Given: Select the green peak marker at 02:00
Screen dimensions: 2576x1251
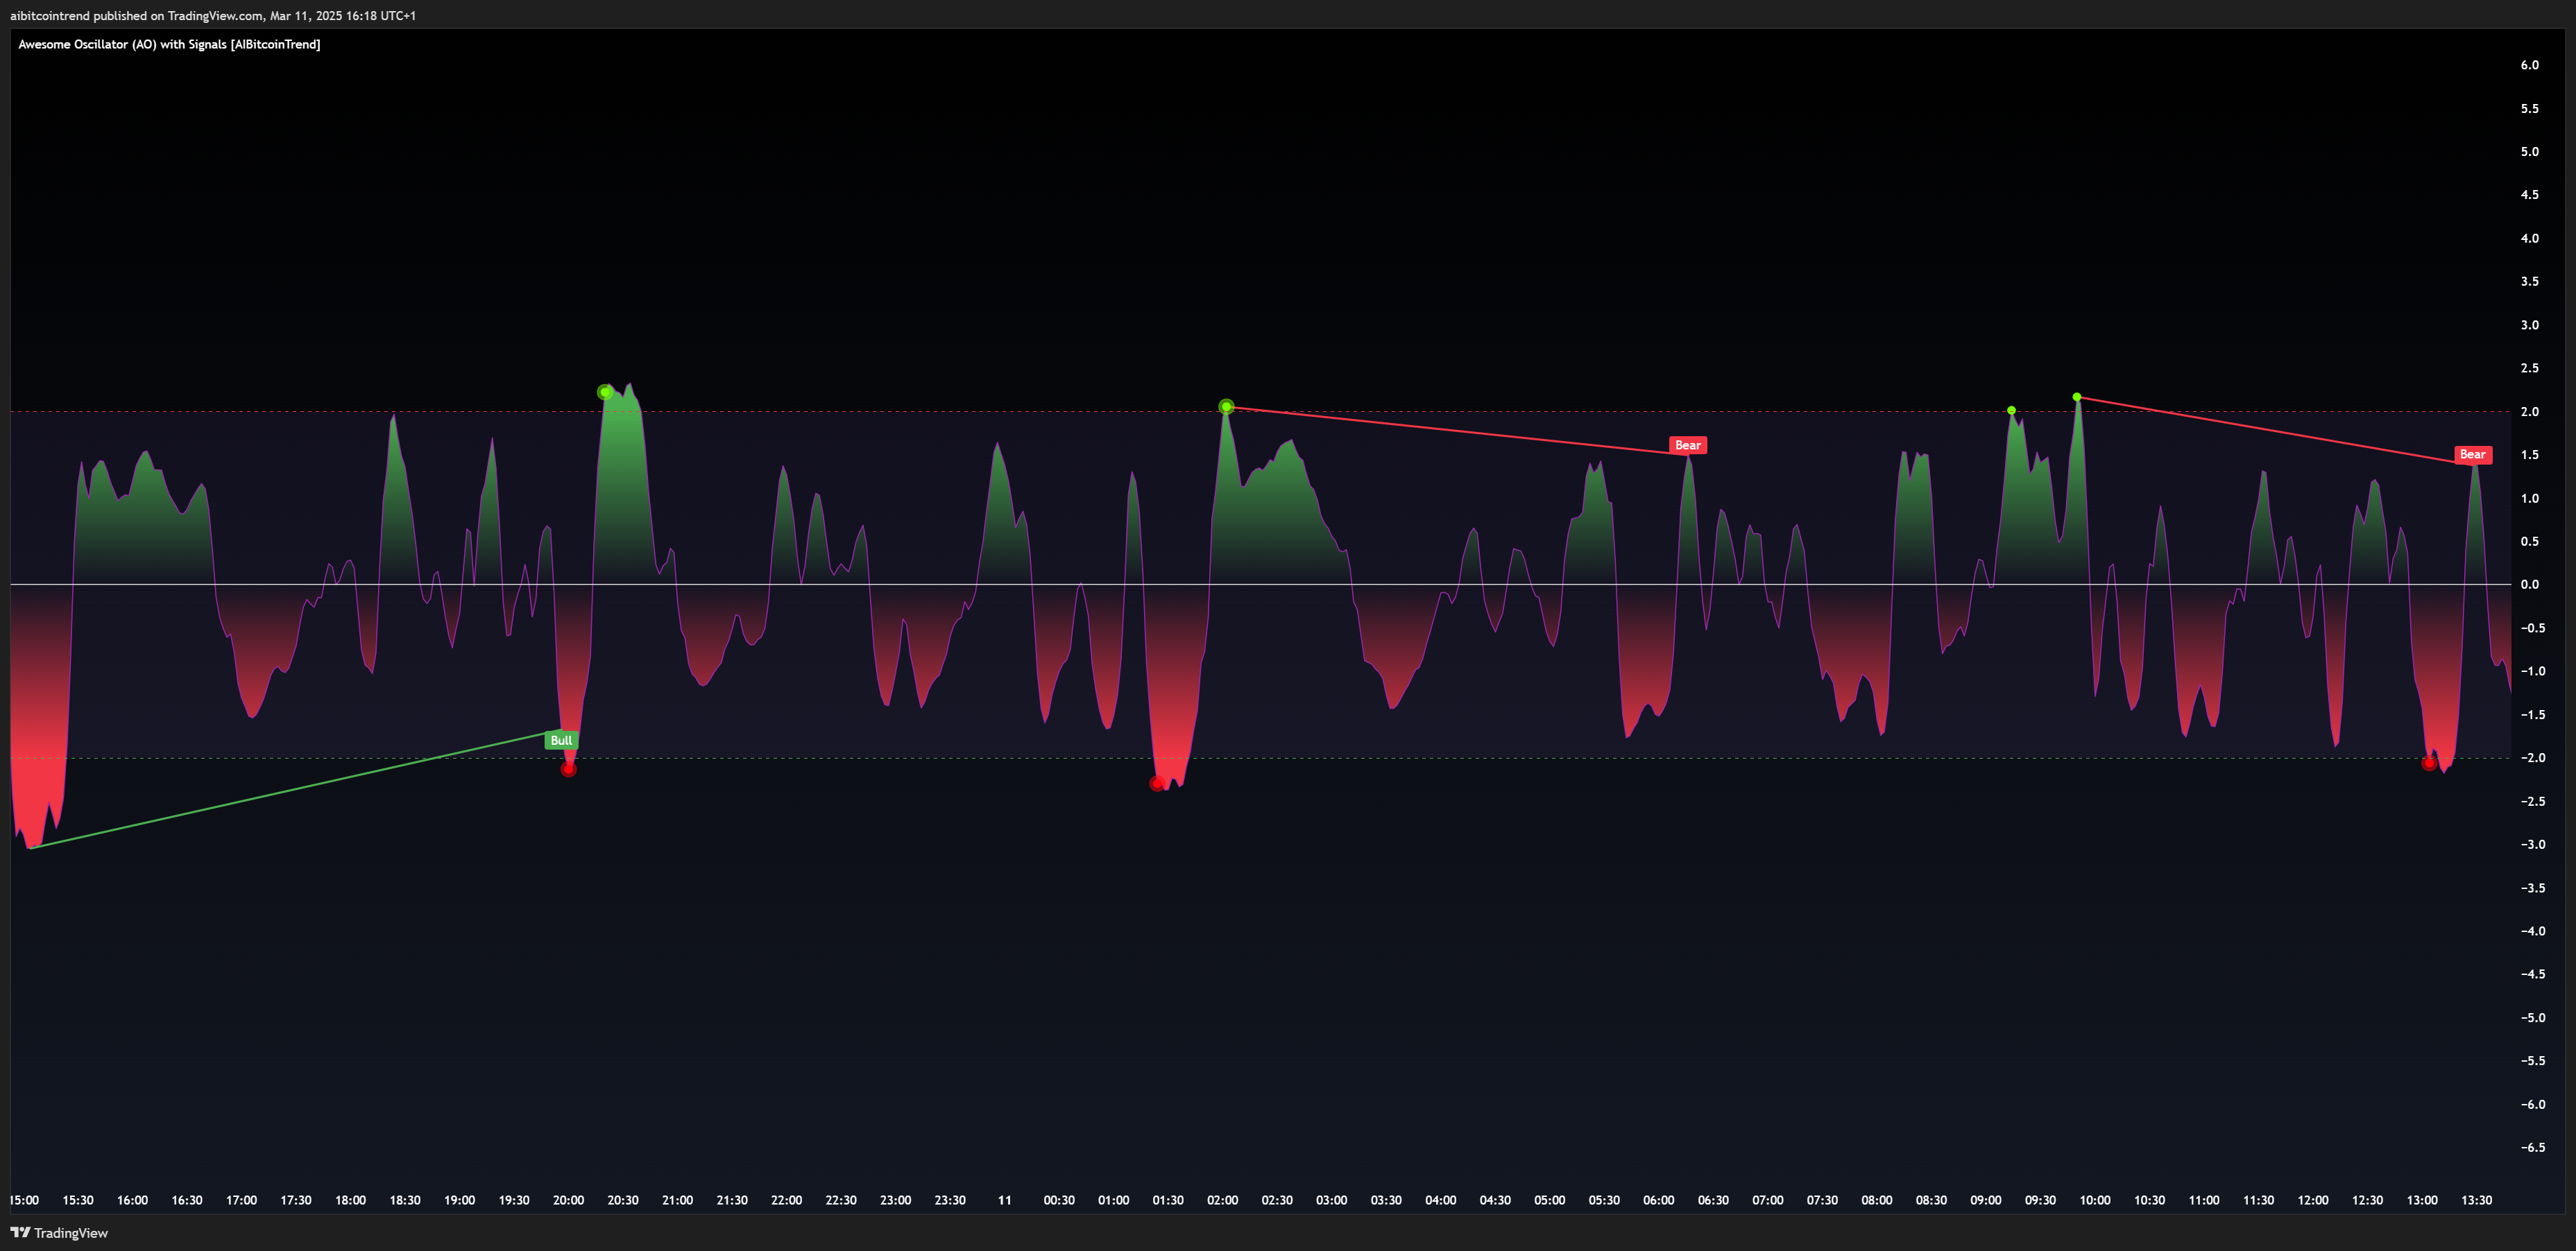Looking at the screenshot, I should point(1226,406).
